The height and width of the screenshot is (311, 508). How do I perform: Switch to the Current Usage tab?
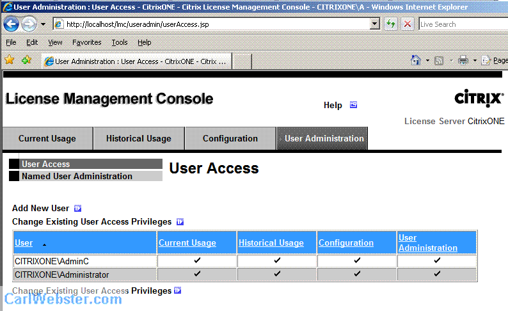pyautogui.click(x=47, y=138)
